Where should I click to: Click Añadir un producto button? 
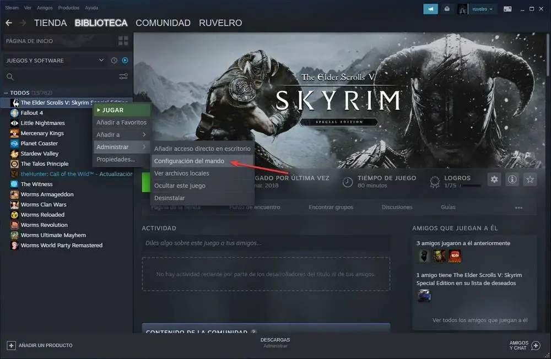pos(40,345)
